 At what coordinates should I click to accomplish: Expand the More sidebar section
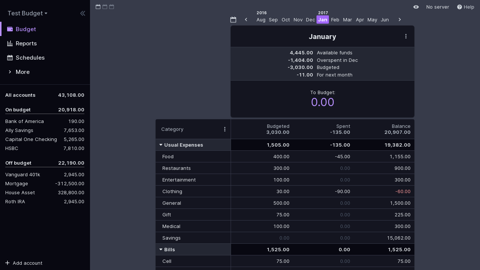click(22, 72)
